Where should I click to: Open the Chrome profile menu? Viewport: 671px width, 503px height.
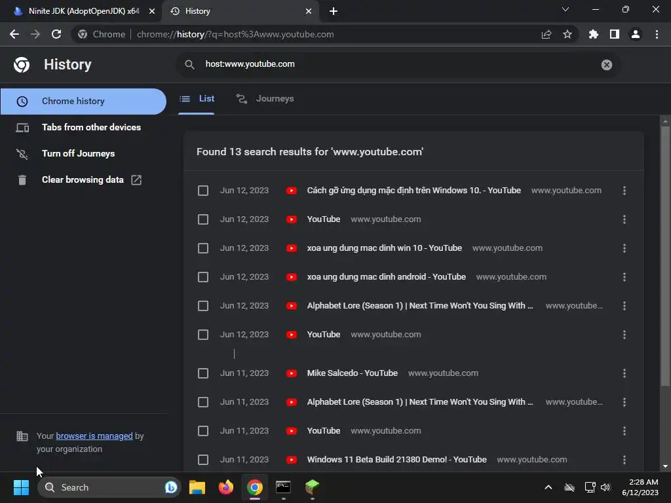636,34
